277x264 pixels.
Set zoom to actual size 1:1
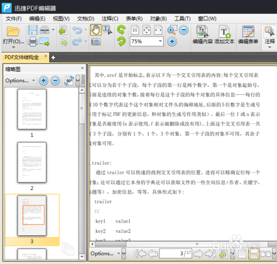coord(135,30)
